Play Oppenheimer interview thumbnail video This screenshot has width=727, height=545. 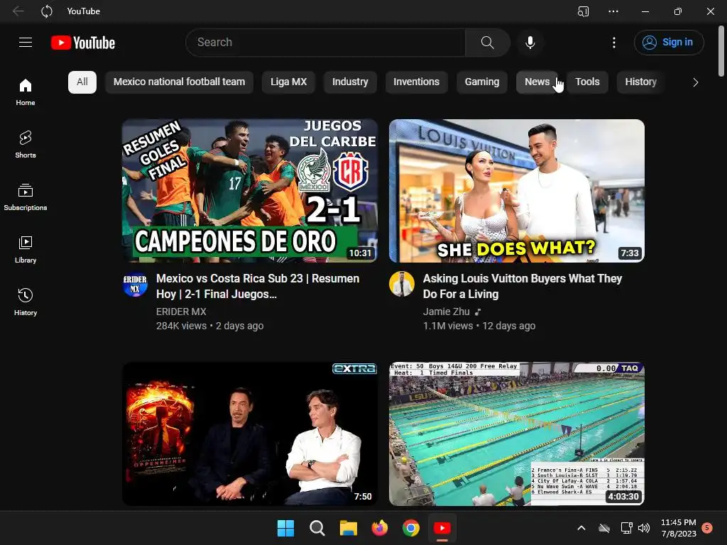click(250, 434)
